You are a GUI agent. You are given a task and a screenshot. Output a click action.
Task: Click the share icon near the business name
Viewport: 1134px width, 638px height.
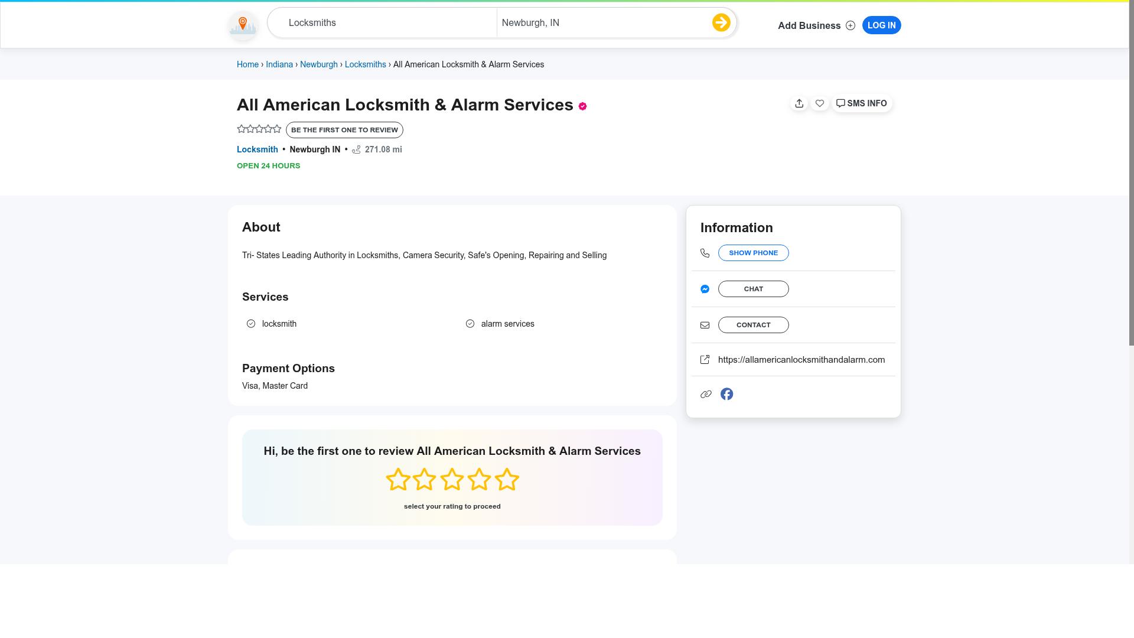coord(799,103)
